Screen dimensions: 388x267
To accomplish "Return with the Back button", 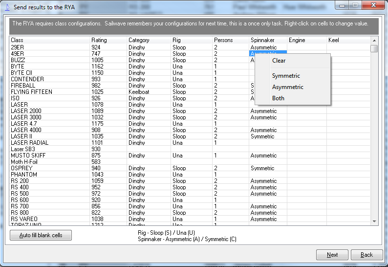I will click(x=366, y=255).
